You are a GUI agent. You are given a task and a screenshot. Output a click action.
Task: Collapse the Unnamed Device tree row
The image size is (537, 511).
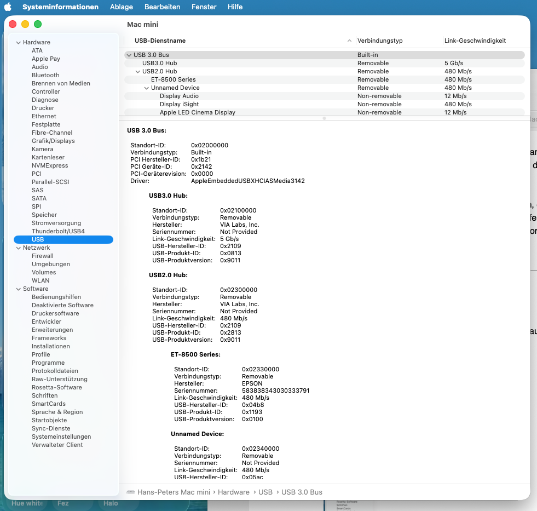coord(147,88)
